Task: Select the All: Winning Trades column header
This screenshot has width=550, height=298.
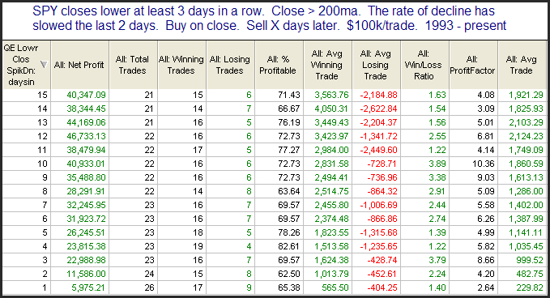Action: tap(181, 65)
